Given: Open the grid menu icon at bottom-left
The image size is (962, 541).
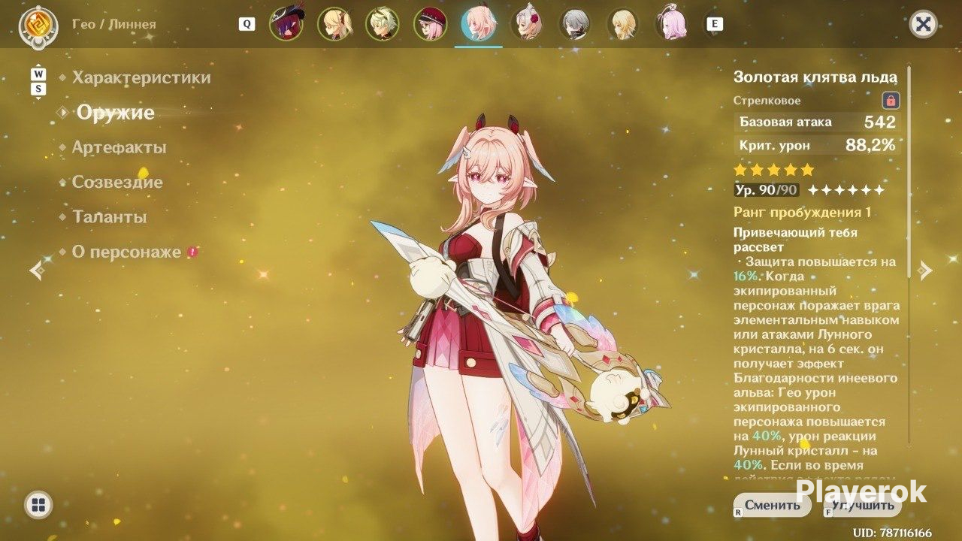Looking at the screenshot, I should point(38,504).
